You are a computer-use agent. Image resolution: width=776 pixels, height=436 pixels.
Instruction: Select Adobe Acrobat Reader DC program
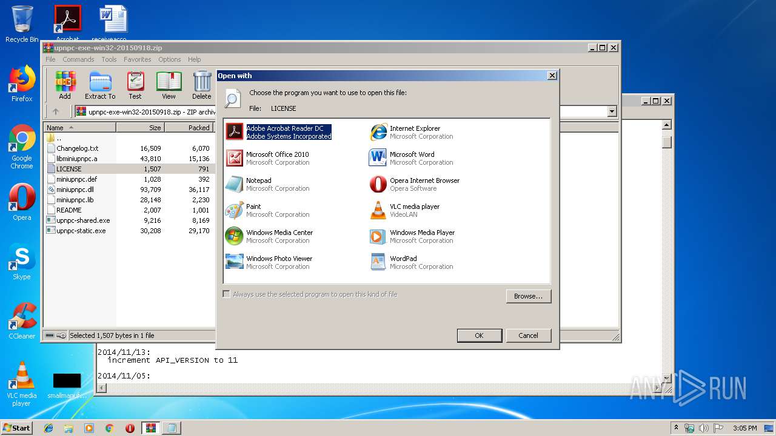(x=279, y=132)
